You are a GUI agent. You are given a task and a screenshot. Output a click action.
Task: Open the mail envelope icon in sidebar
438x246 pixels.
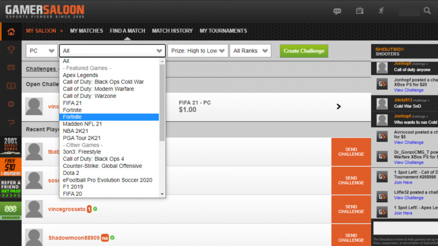(x=11, y=67)
